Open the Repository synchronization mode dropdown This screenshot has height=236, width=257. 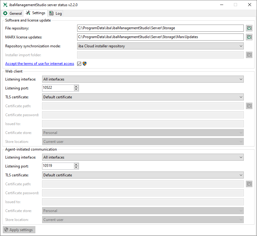tap(160, 46)
